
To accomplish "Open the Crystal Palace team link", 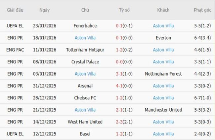I will [x=85, y=62].
